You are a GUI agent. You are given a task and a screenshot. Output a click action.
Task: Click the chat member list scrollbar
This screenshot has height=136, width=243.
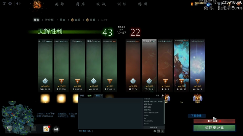coord(164,112)
